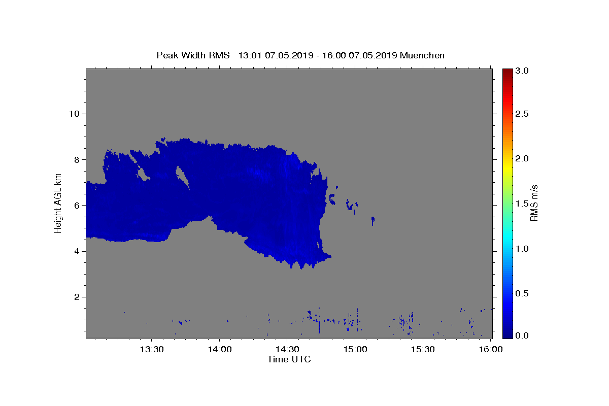
Task: Click the small isolated blue patch near 15:08
Action: [x=373, y=220]
